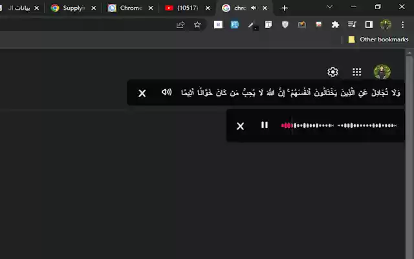
Task: Open the pen extension icon
Action: (x=252, y=26)
